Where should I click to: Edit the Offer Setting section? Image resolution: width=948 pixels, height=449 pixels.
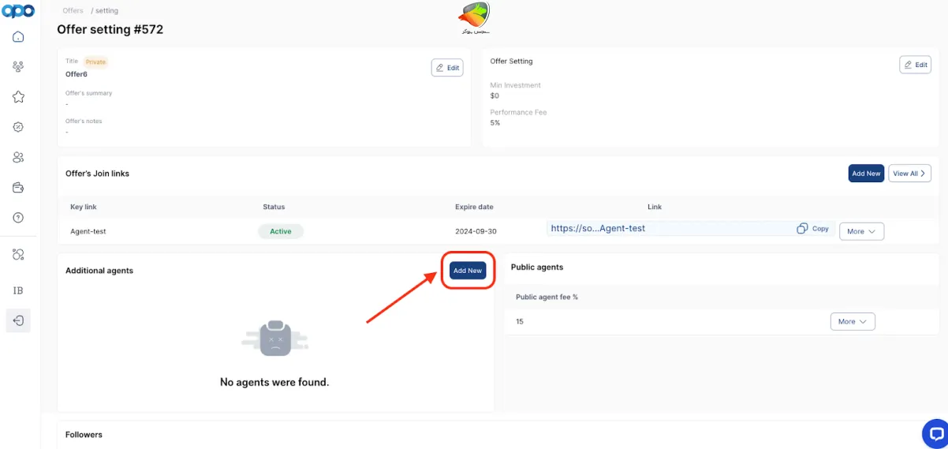pos(915,65)
